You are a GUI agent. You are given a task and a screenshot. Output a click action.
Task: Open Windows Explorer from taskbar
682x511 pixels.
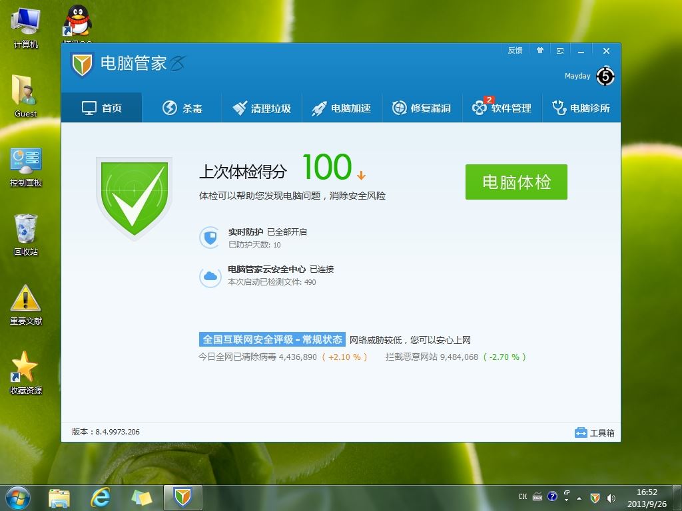[59, 498]
